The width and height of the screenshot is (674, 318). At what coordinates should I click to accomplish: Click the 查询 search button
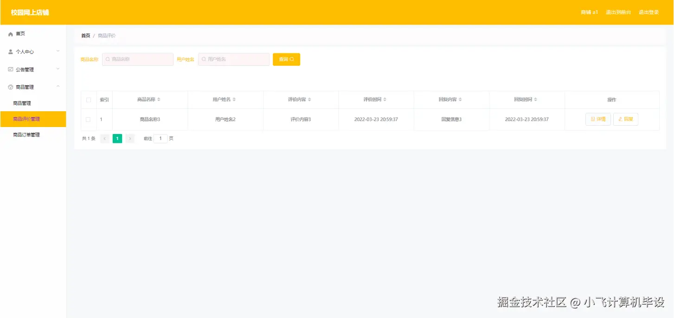(x=286, y=59)
